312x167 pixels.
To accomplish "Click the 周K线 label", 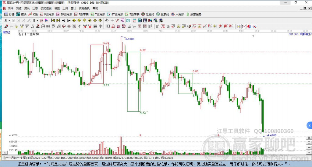I will tap(6, 32).
